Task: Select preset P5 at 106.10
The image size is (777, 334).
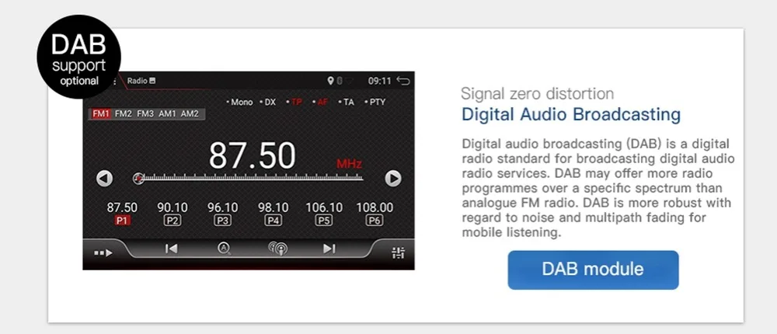Action: [x=323, y=214]
